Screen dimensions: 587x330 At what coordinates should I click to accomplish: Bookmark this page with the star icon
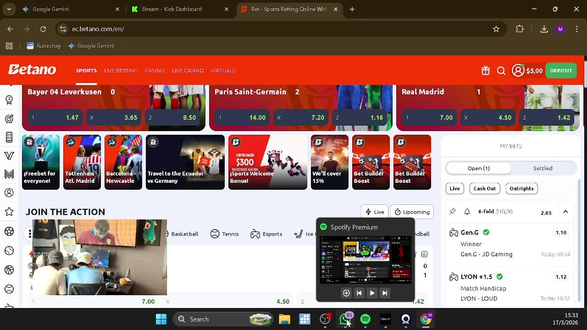coord(496,29)
